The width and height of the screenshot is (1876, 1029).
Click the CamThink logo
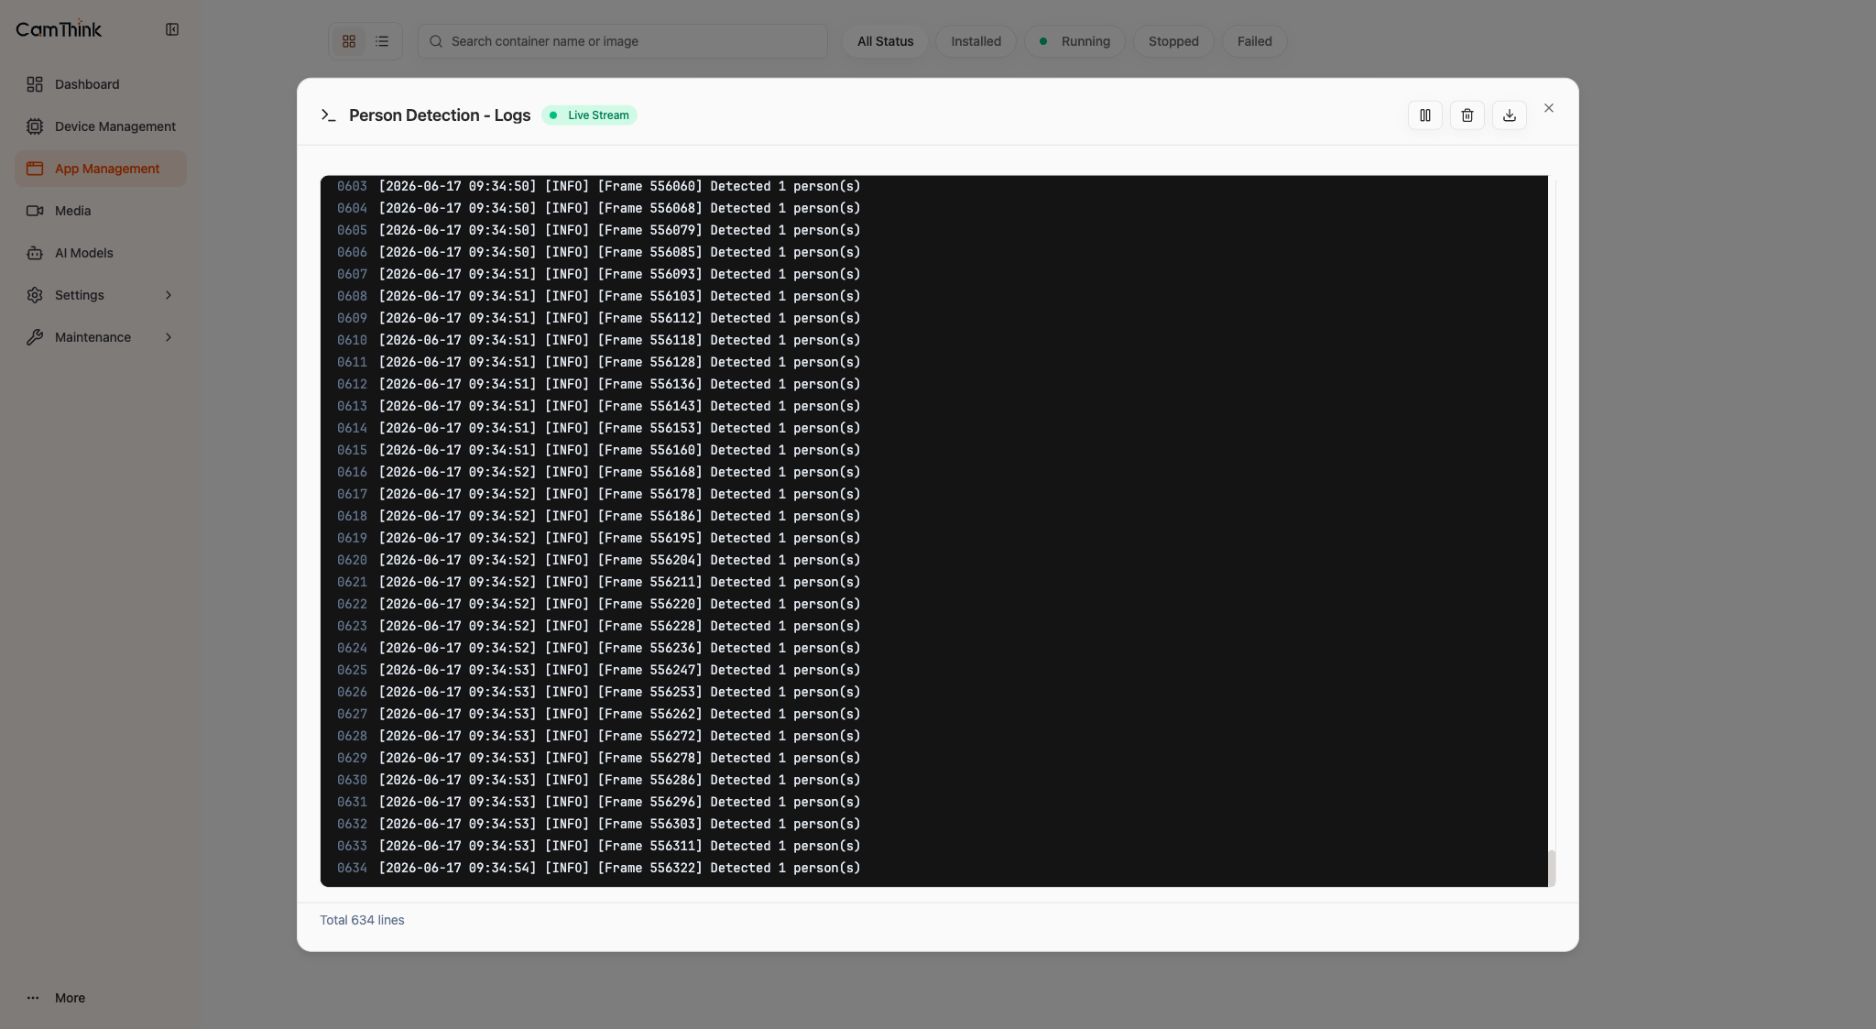pyautogui.click(x=59, y=29)
